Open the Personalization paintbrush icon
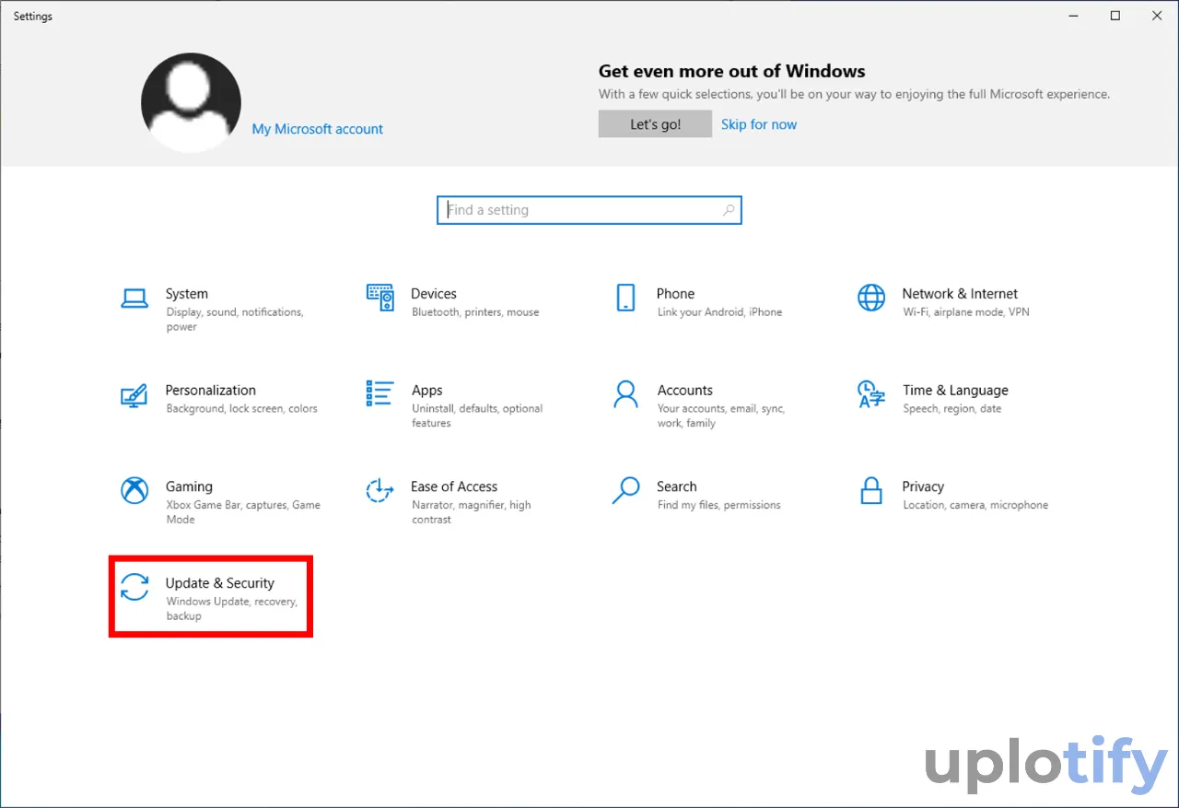Screen dimensions: 1179x808 [134, 394]
